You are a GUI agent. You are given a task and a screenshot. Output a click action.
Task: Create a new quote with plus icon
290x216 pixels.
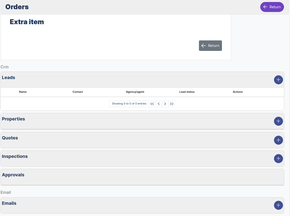(x=278, y=140)
